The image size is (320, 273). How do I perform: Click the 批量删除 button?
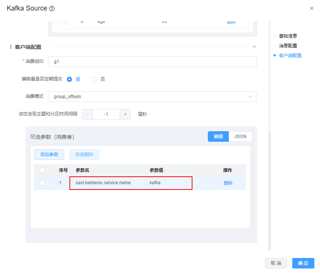(84, 155)
